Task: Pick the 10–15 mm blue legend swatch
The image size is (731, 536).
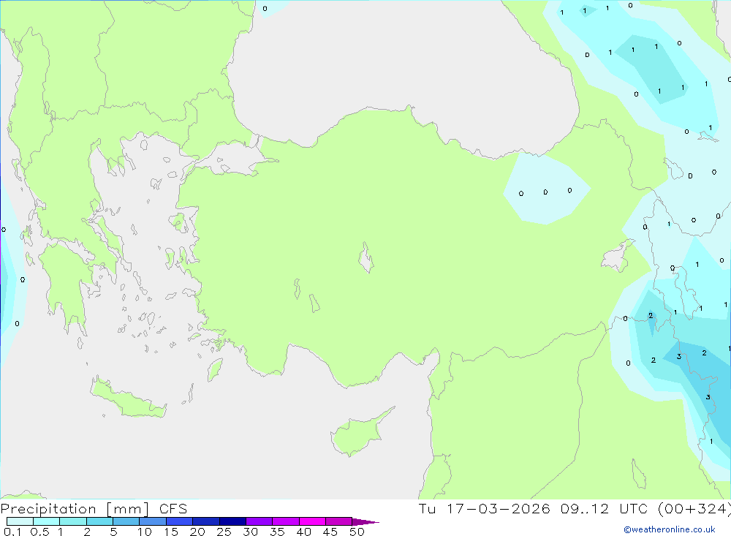Action: (153, 521)
